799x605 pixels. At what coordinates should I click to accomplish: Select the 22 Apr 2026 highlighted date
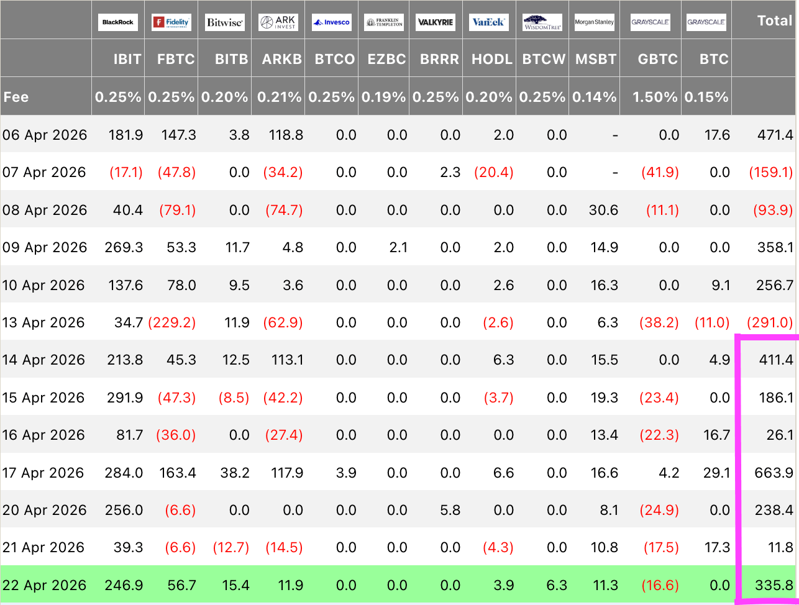tap(44, 585)
